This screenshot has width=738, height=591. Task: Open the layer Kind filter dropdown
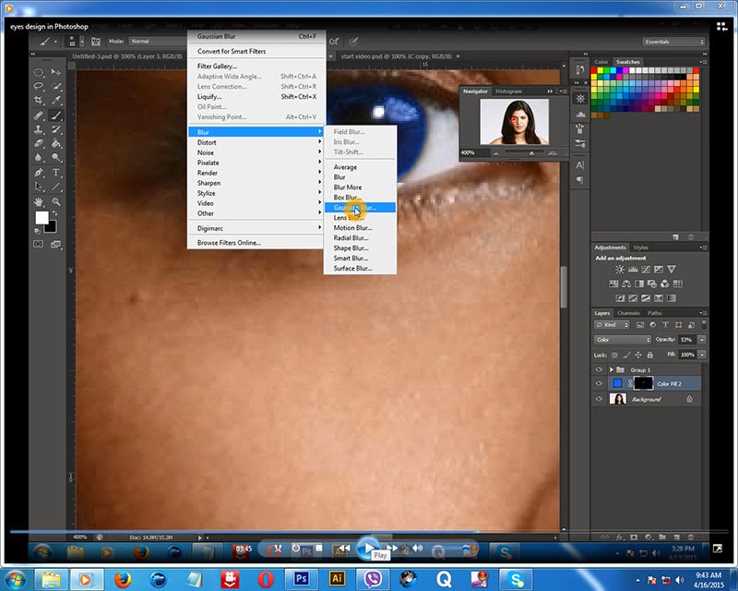[x=612, y=325]
